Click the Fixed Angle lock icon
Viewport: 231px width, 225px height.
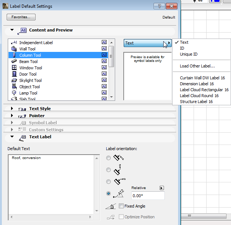pyautogui.click(x=111, y=206)
